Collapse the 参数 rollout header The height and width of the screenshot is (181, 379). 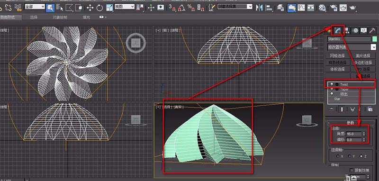[x=350, y=123]
